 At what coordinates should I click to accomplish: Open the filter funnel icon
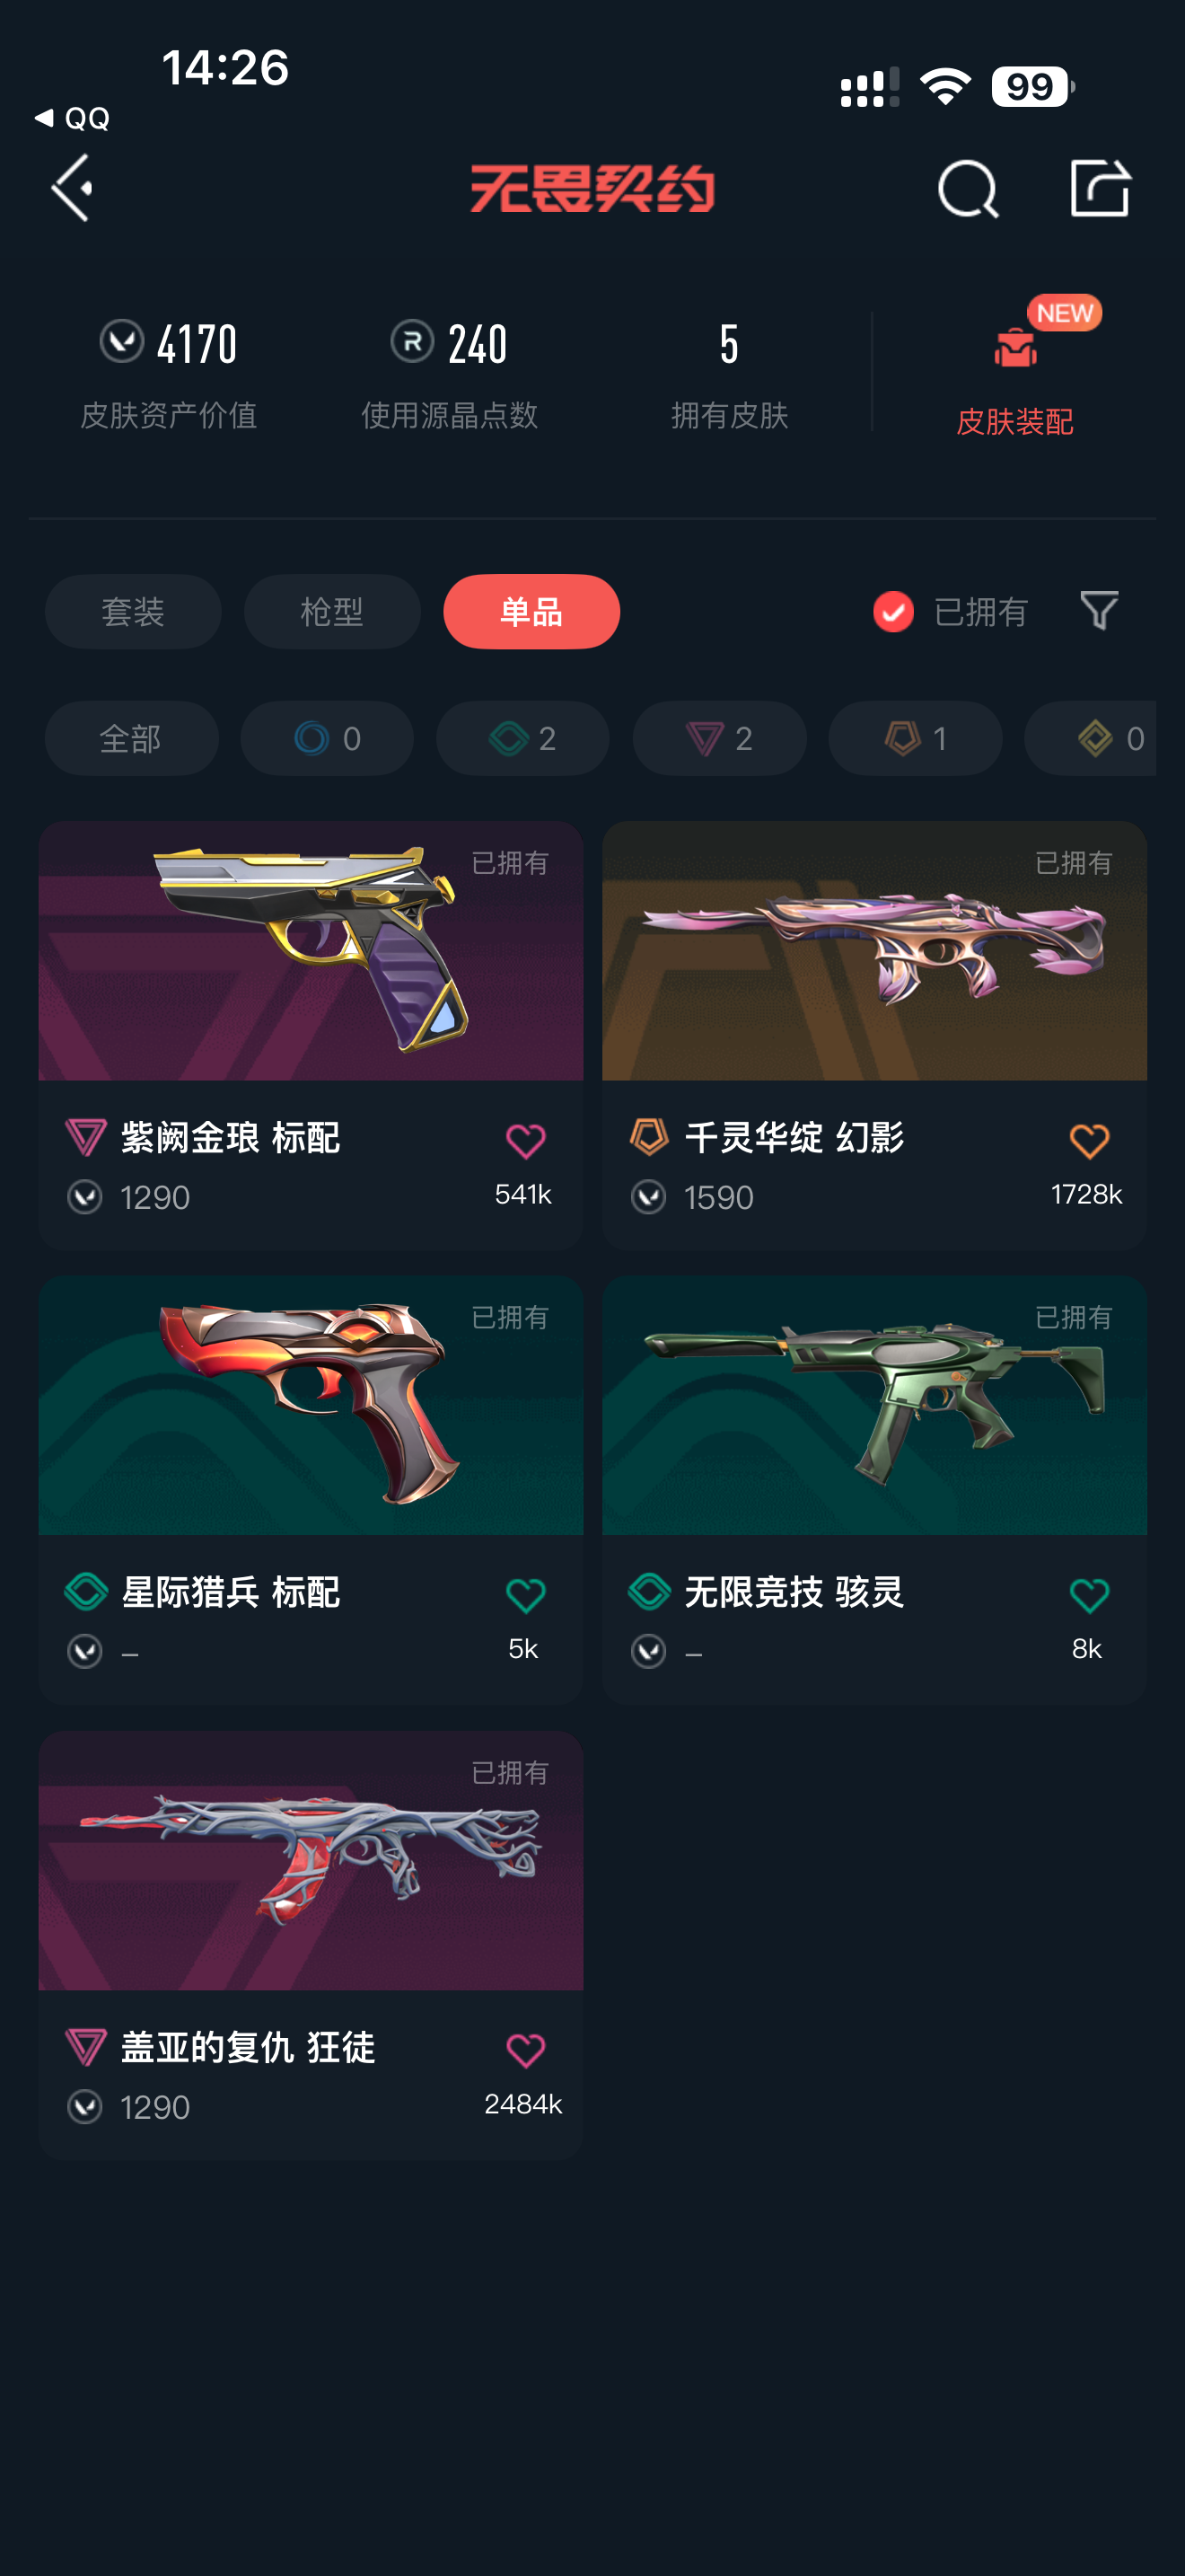(x=1099, y=610)
